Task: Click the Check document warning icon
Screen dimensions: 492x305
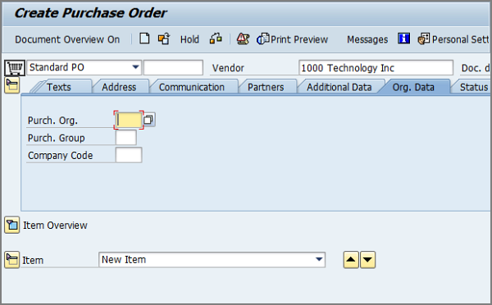Action: coord(243,39)
